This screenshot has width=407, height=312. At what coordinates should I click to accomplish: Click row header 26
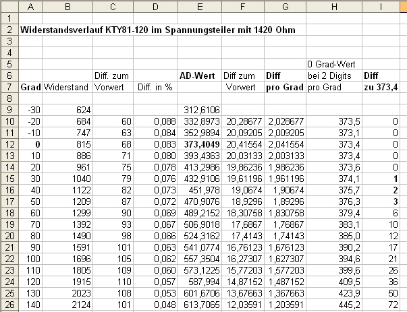click(x=9, y=305)
